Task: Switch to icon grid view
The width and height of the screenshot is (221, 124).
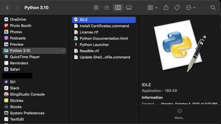Action: click(x=96, y=8)
